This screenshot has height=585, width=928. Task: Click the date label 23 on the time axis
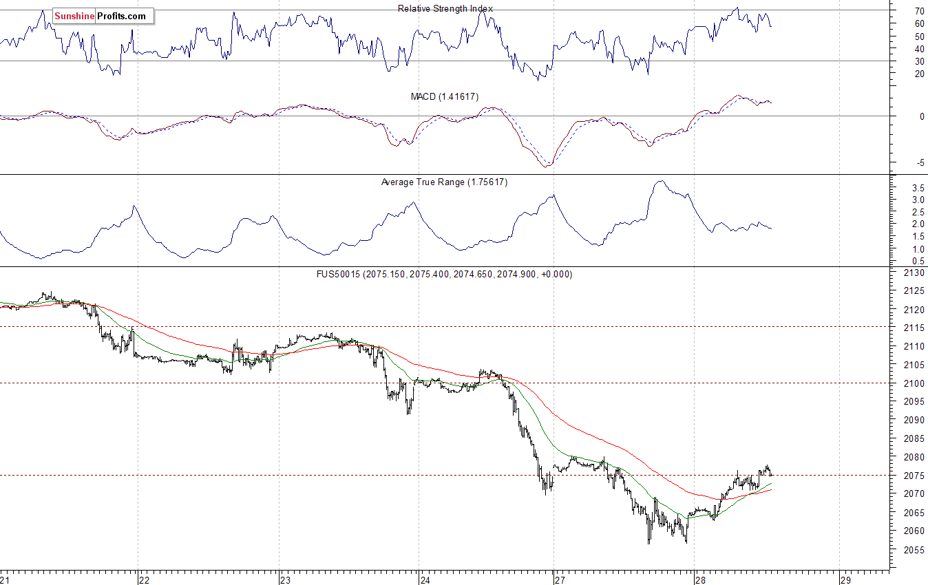tap(285, 579)
